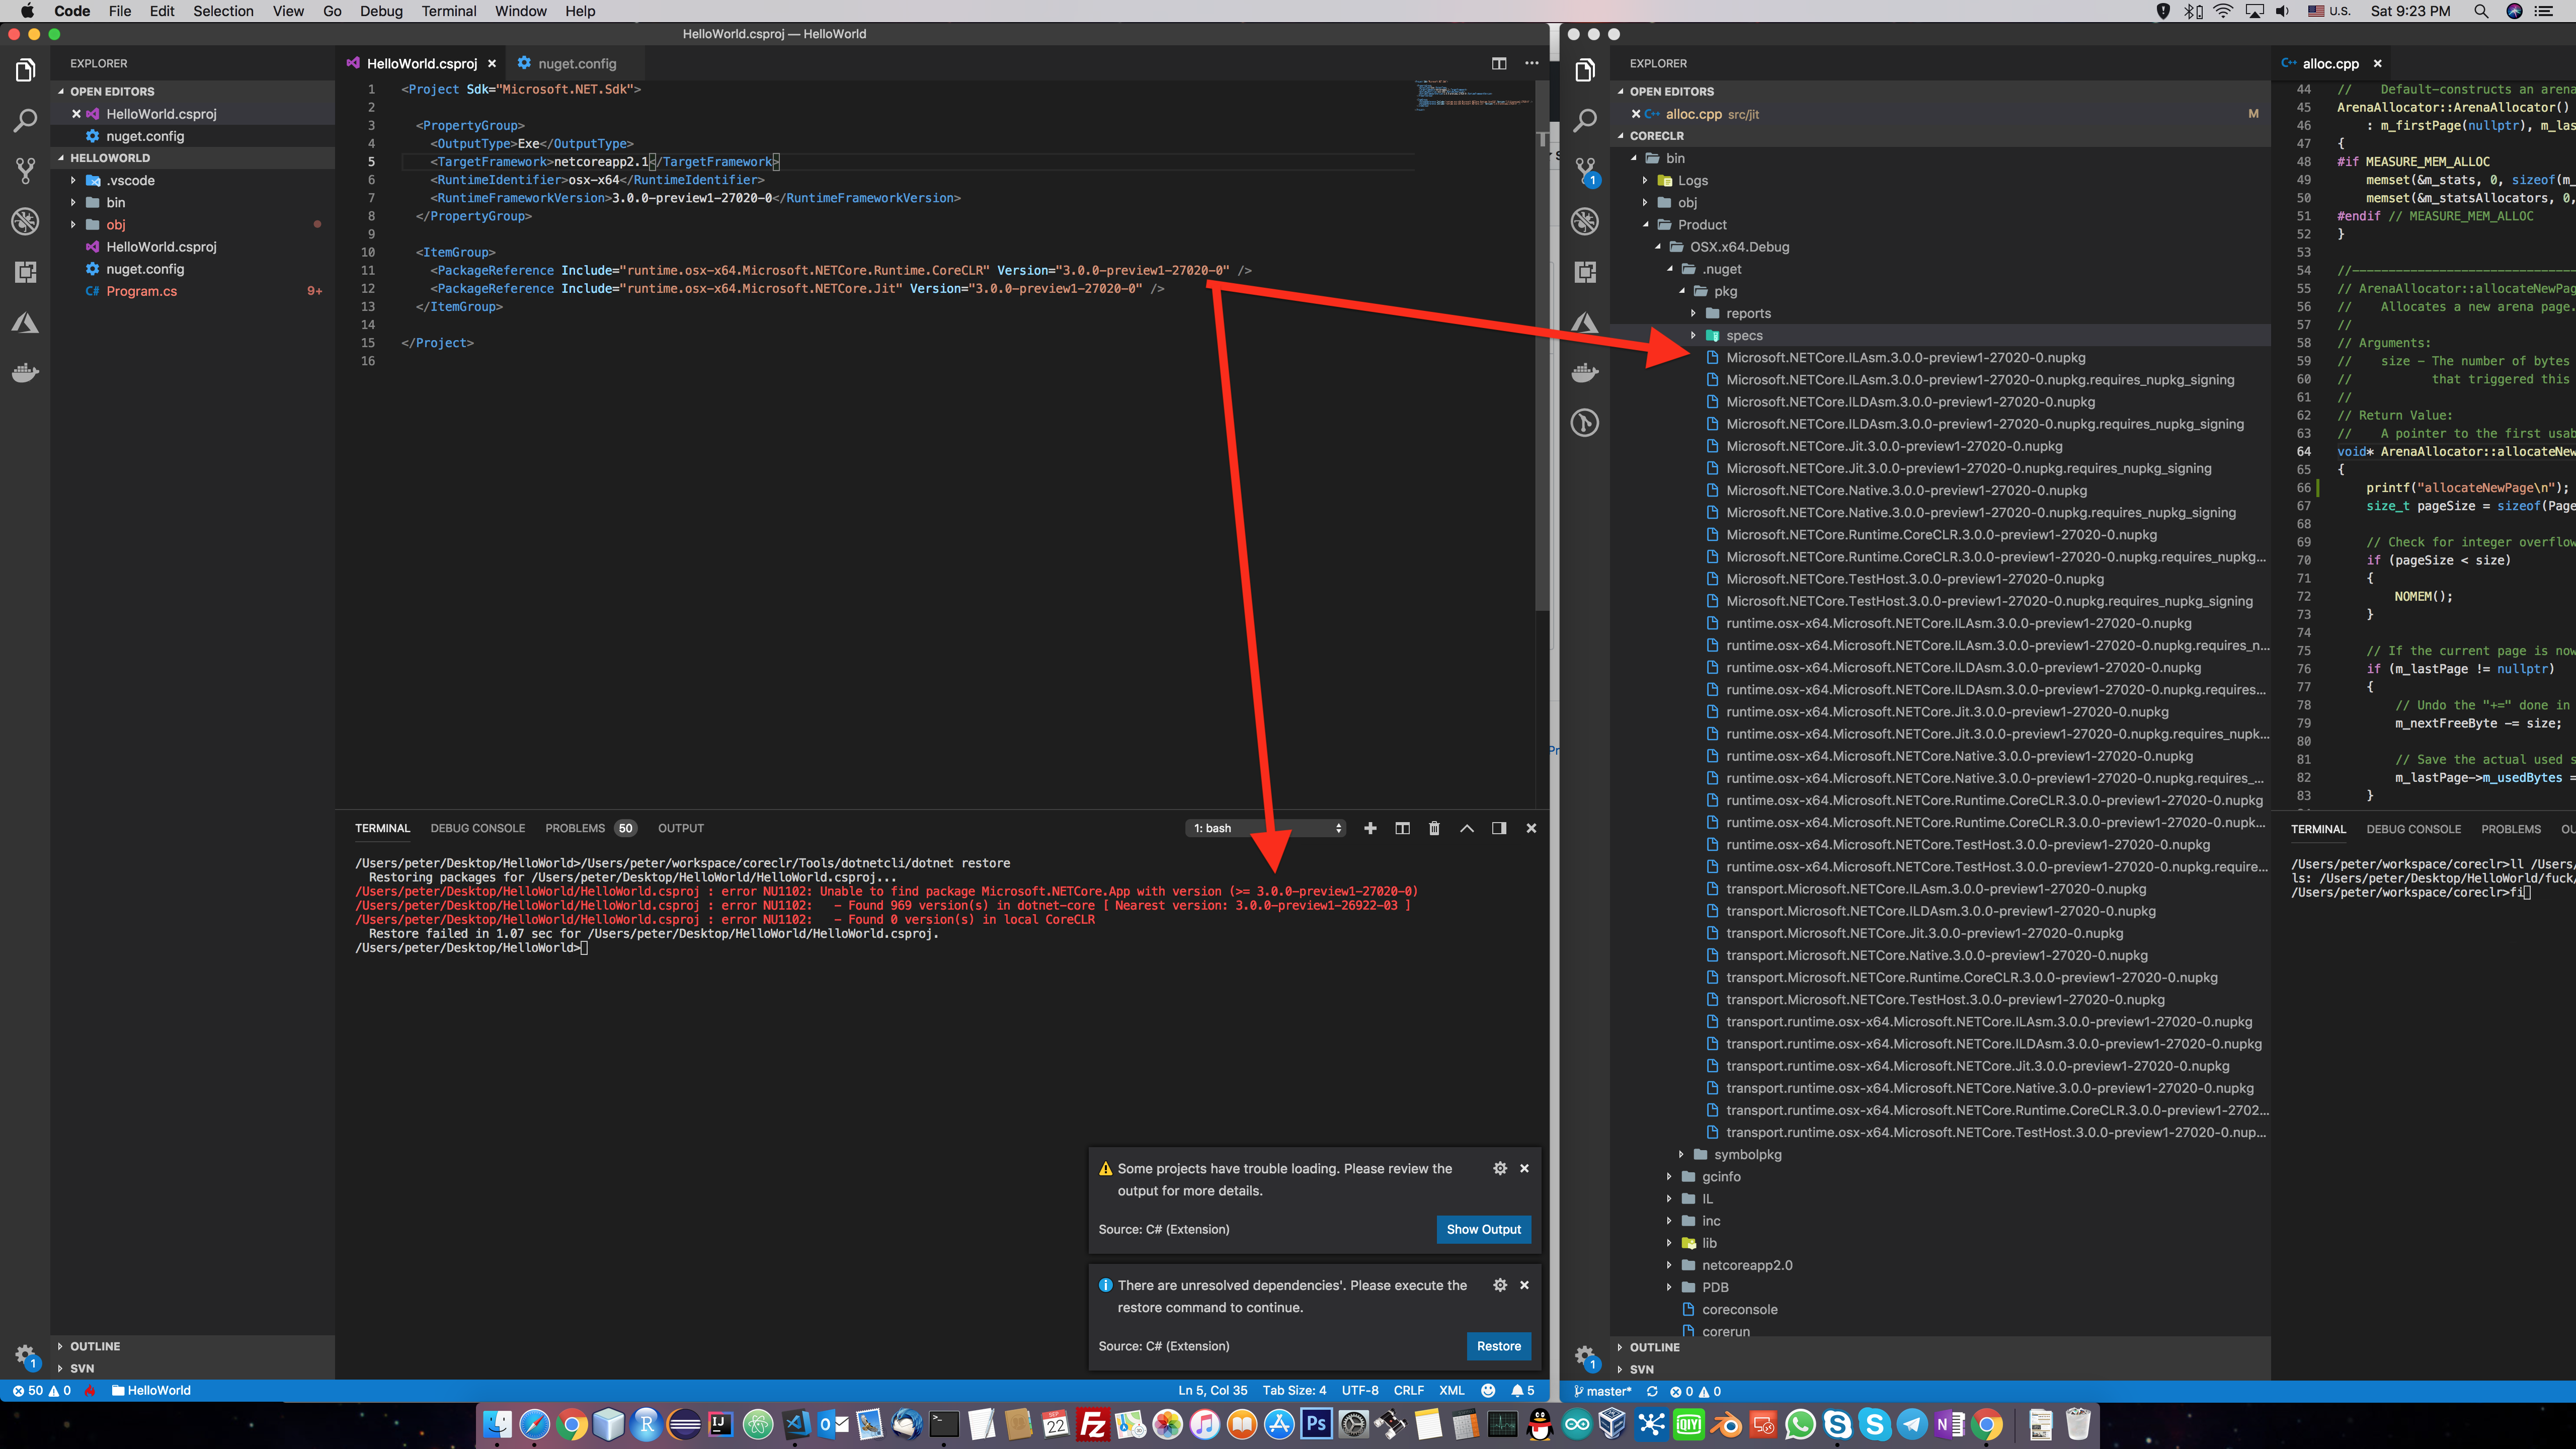The height and width of the screenshot is (1449, 2576).
Task: Move the terminal panel to the side
Action: tap(1499, 828)
